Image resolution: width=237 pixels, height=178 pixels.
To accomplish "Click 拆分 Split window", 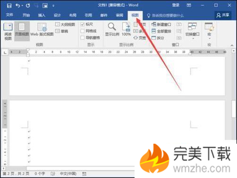I will pos(158,38).
